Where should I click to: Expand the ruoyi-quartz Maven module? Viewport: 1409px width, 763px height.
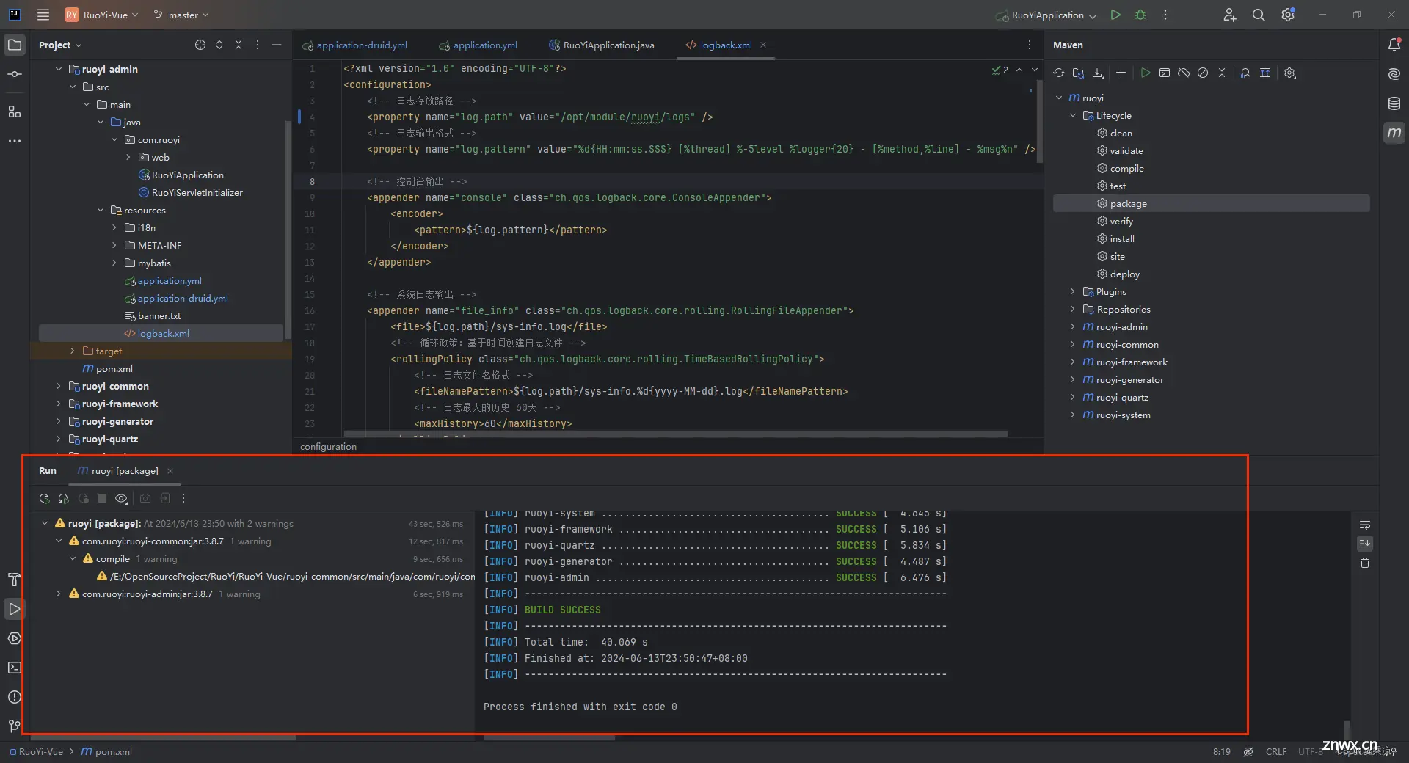[1073, 397]
